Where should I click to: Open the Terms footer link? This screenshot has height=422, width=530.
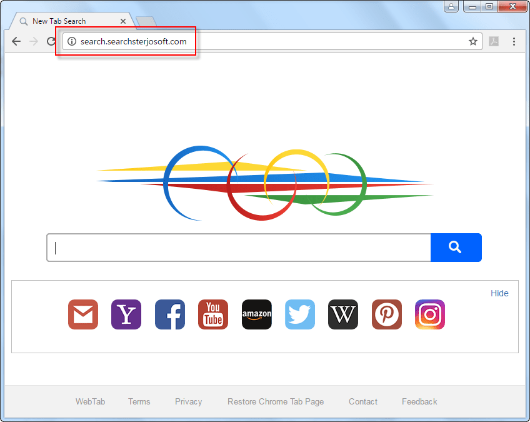(139, 402)
